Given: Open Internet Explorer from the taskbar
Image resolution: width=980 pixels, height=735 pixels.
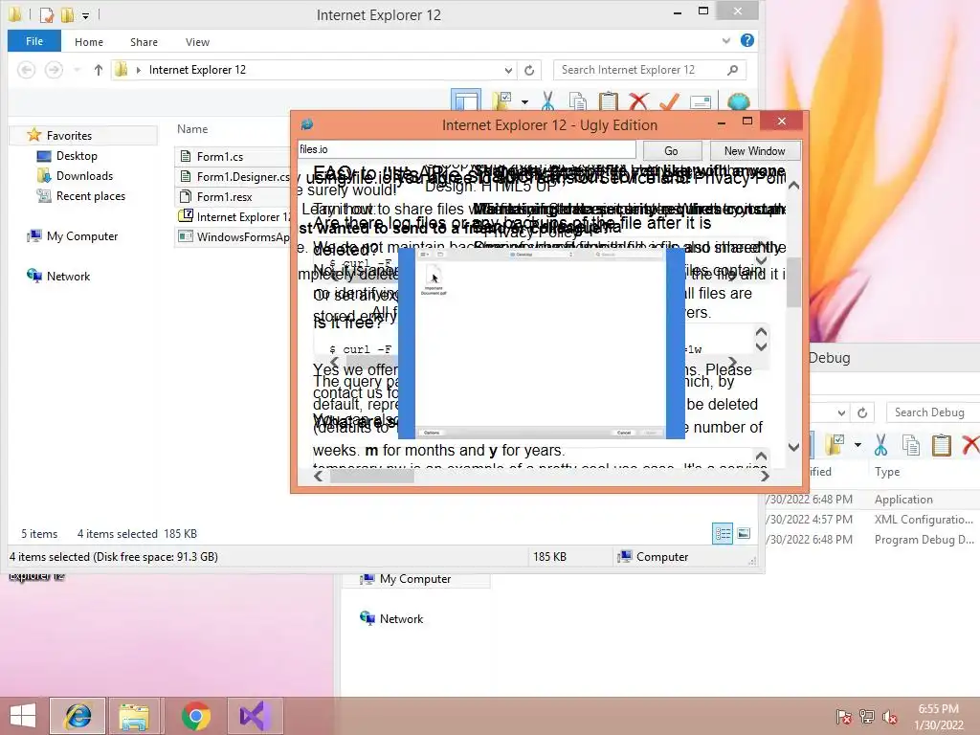Looking at the screenshot, I should (x=78, y=716).
